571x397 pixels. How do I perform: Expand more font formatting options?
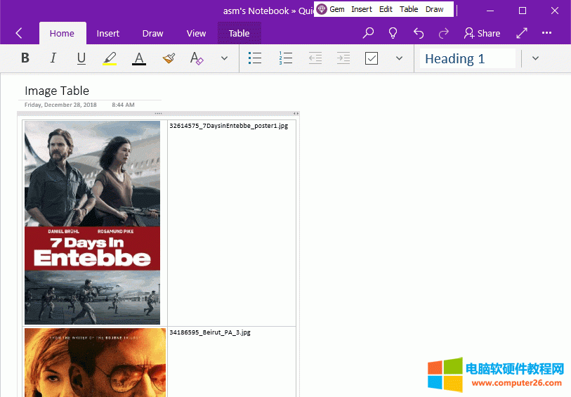(225, 58)
